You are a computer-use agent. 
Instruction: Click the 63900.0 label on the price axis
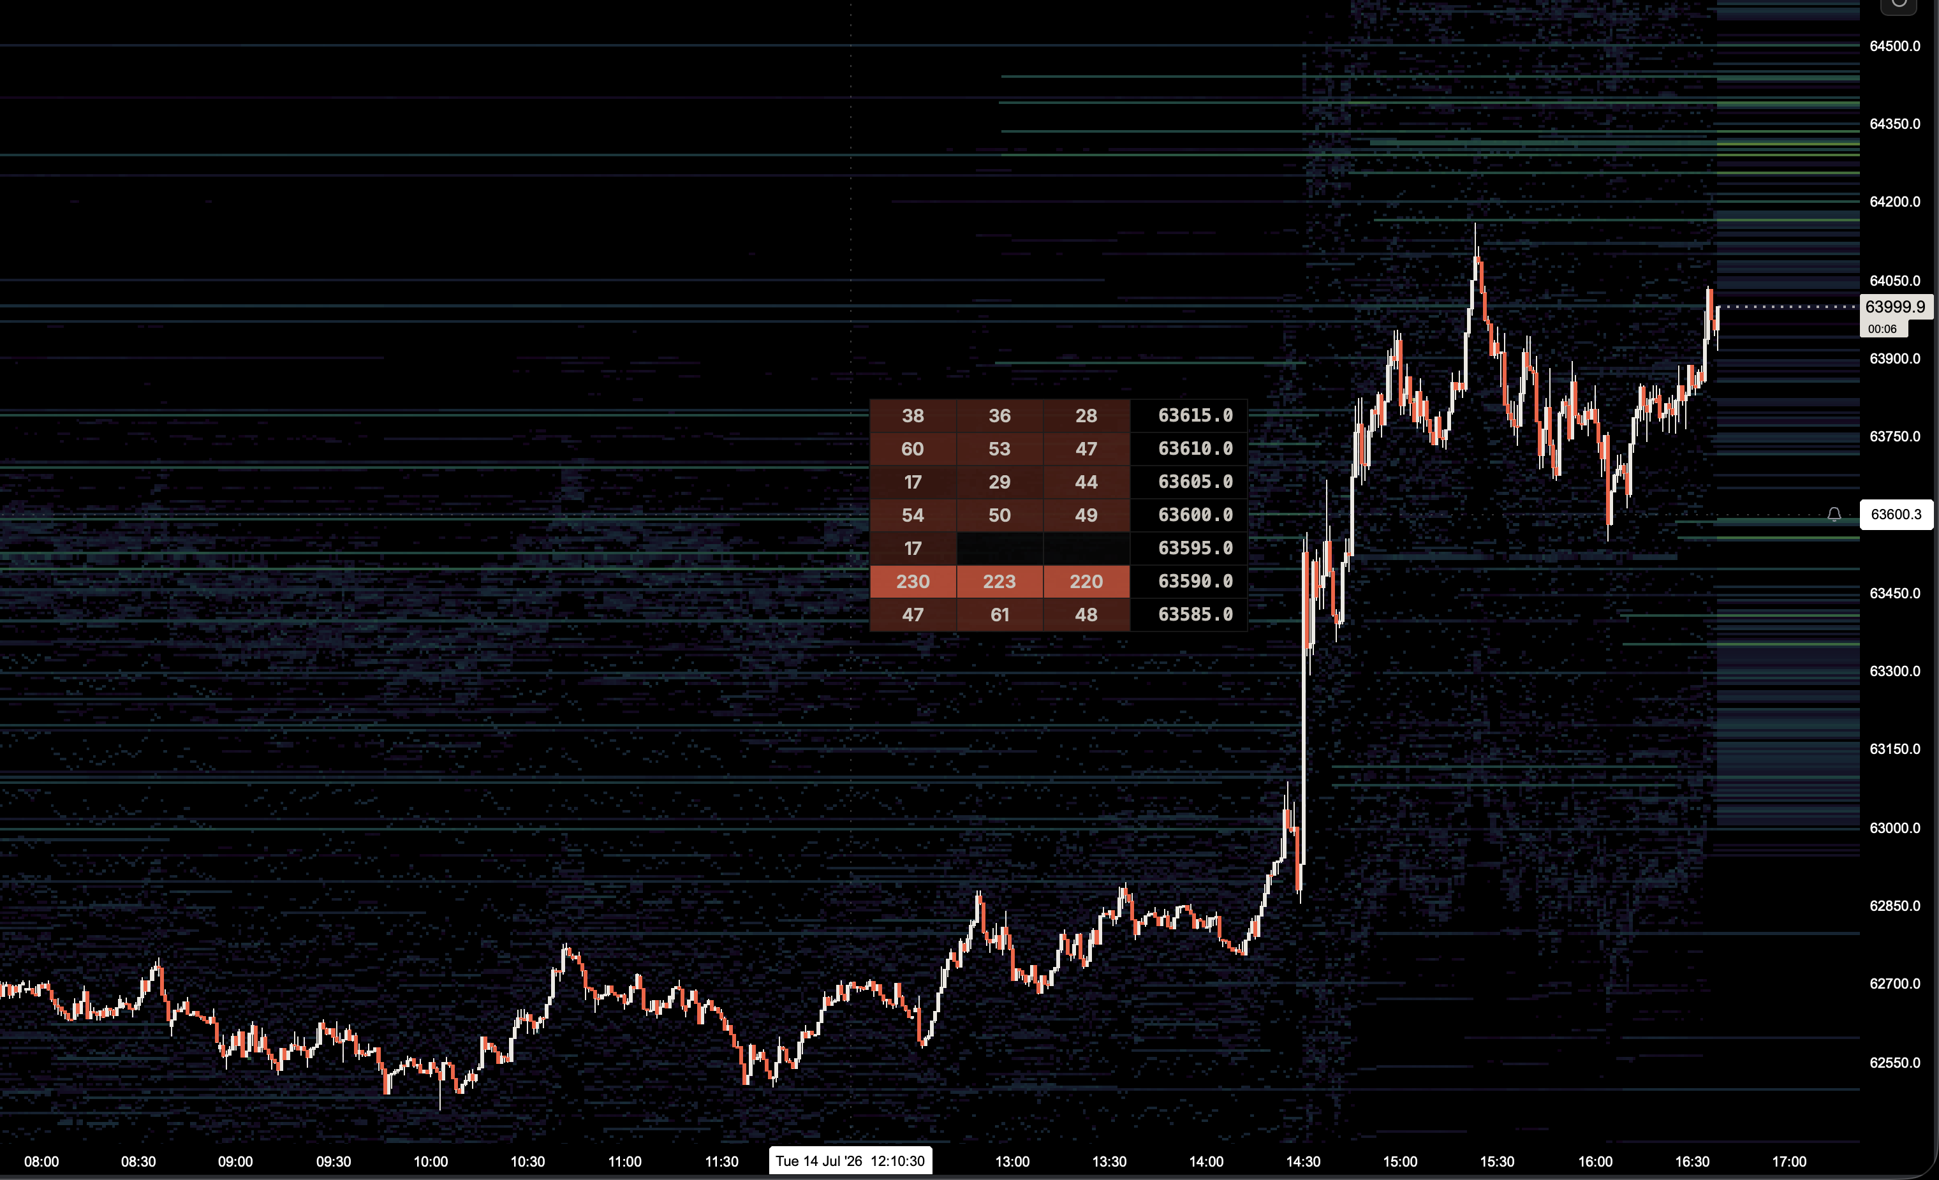[x=1895, y=359]
